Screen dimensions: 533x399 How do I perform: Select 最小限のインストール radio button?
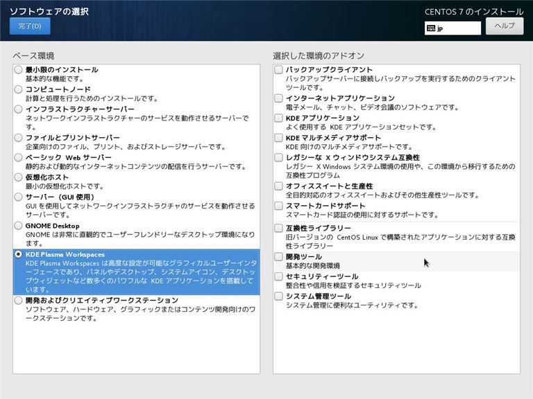(x=18, y=69)
